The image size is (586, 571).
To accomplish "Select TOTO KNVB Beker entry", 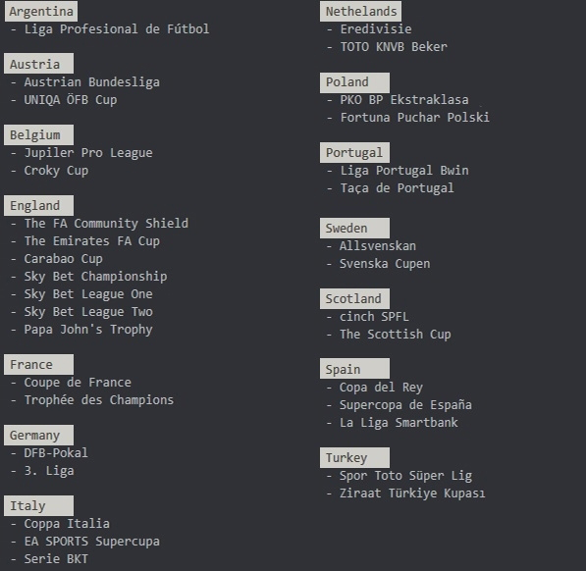I will (x=394, y=47).
